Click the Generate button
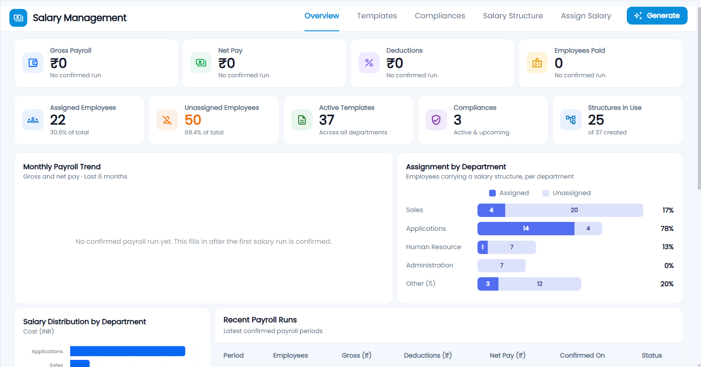Image resolution: width=701 pixels, height=367 pixels. coord(657,16)
